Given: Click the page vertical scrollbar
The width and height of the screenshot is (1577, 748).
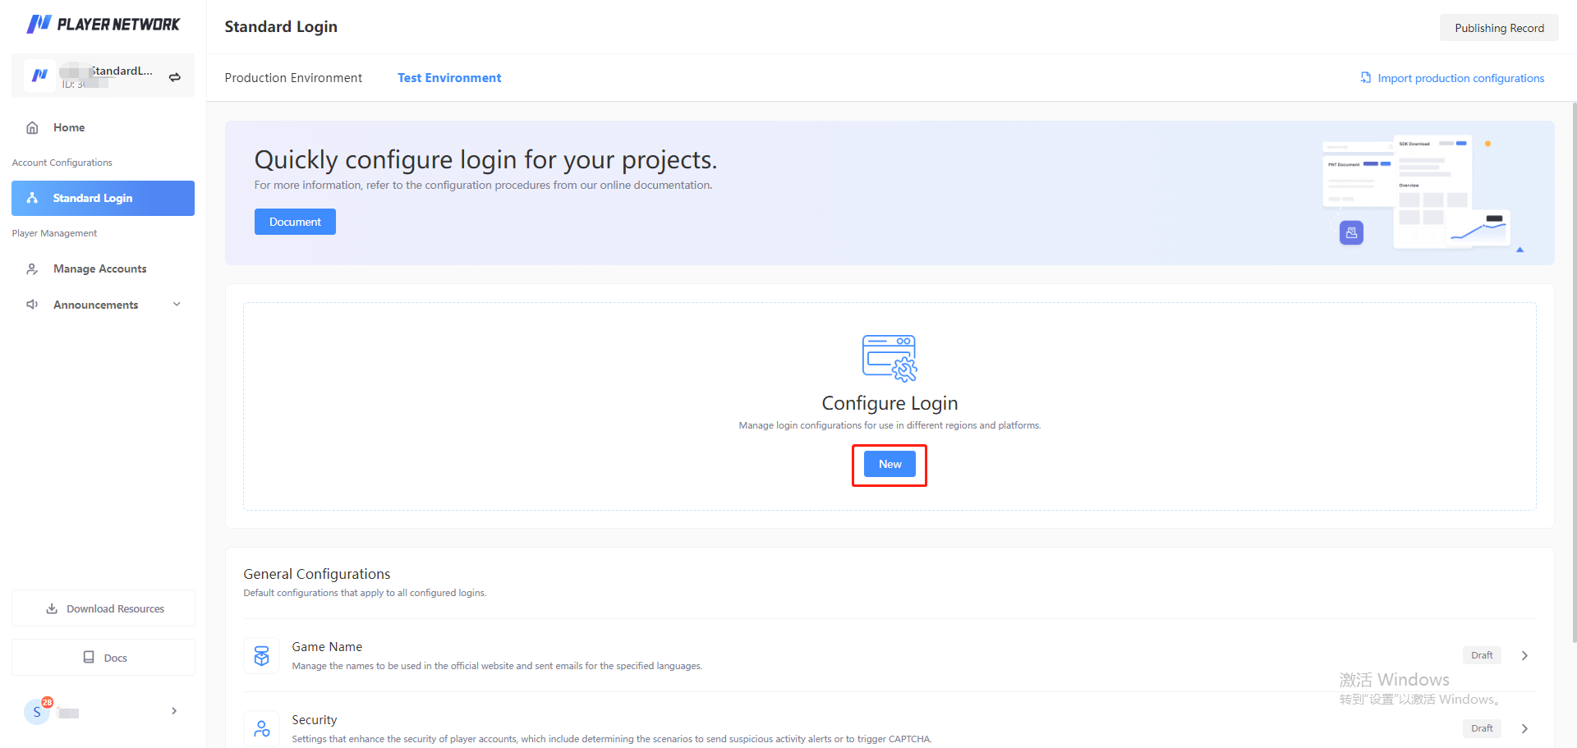Looking at the screenshot, I should pyautogui.click(x=1574, y=371).
